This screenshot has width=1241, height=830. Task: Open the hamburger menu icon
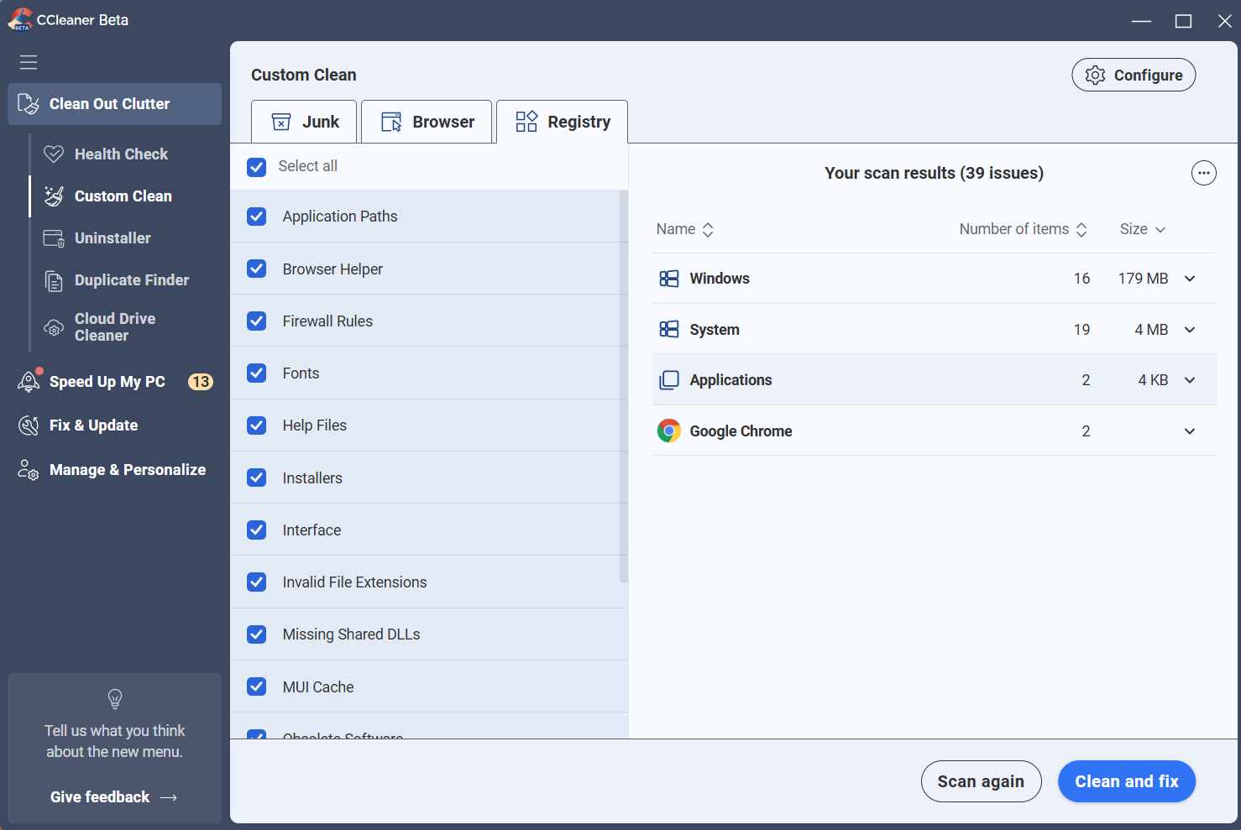(x=29, y=62)
